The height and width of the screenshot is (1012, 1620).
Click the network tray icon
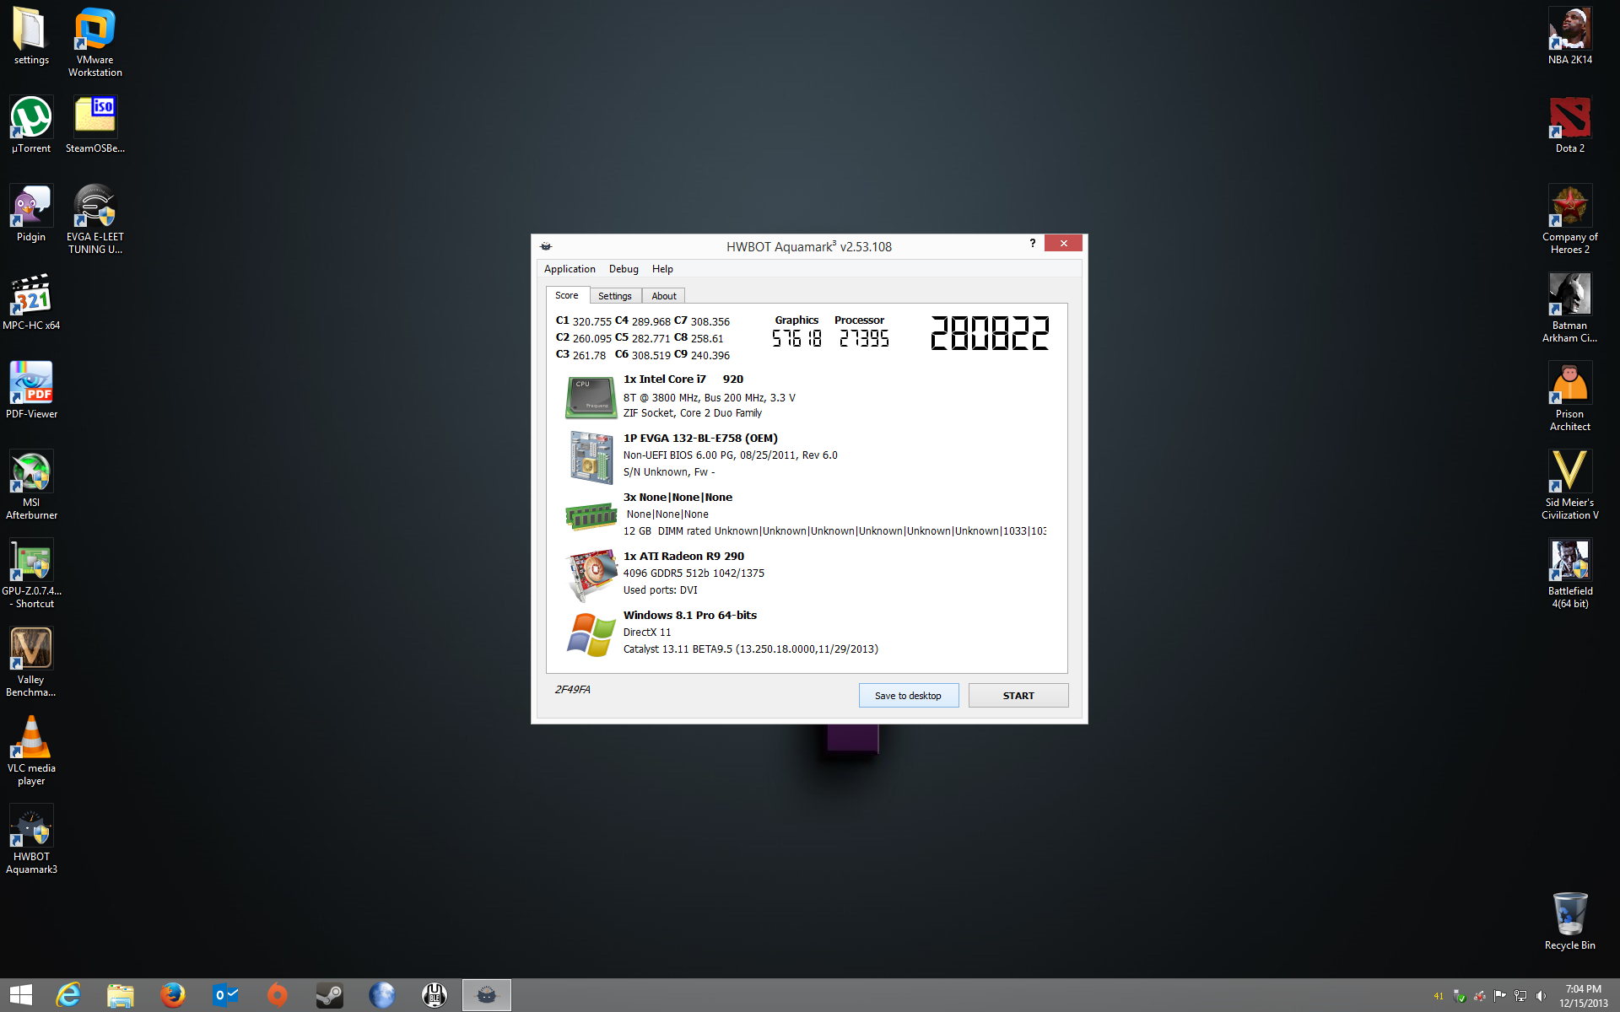click(x=1520, y=996)
